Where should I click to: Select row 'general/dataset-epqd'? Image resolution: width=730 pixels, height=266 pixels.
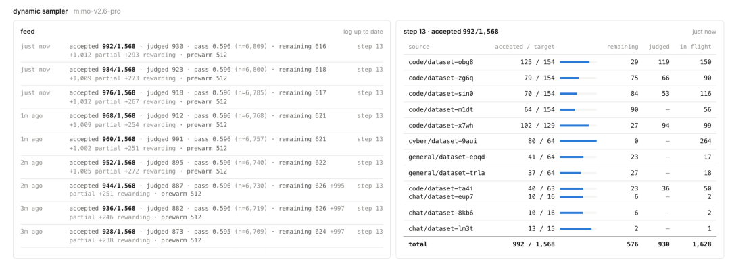tap(560, 157)
